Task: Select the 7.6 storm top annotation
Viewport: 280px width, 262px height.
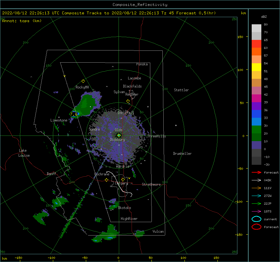Action: 73,114
